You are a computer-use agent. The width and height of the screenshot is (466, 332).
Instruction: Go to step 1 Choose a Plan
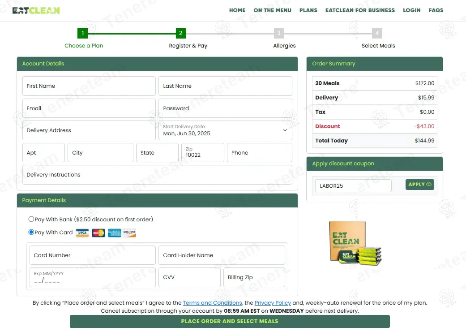pyautogui.click(x=82, y=33)
